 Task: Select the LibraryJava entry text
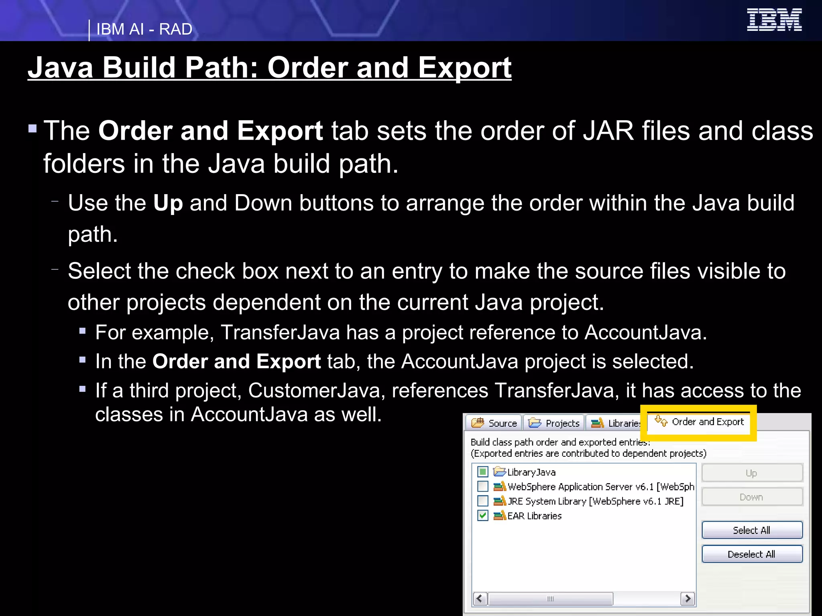click(531, 472)
